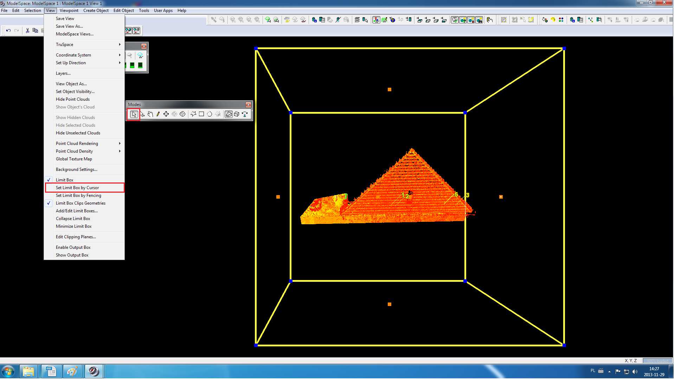Toggle Limit Box Clips Geometries option
The height and width of the screenshot is (379, 675).
pos(84,203)
